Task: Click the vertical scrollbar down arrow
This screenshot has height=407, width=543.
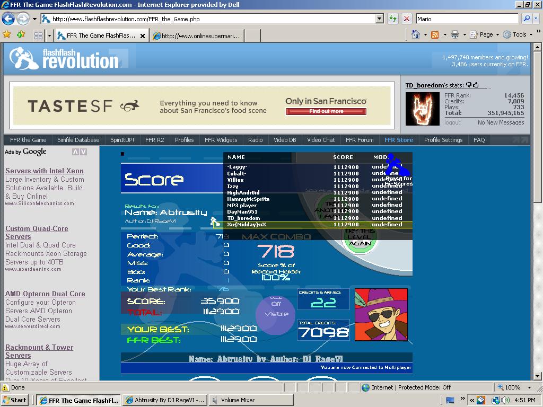Action: pyautogui.click(x=537, y=376)
